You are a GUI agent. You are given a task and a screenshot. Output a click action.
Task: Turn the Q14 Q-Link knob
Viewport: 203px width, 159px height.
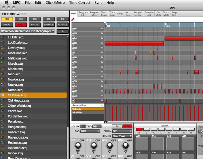tap(94, 145)
